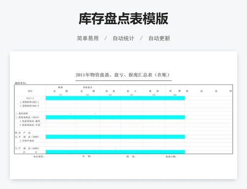Select the 报废 column header
The width and height of the screenshot is (247, 189).
pos(154,91)
